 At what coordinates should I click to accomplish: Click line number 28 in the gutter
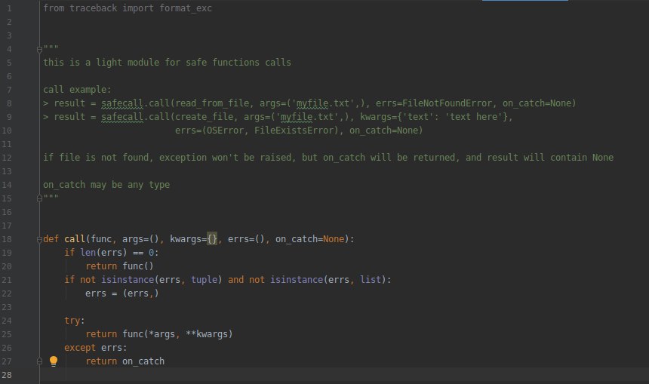(x=7, y=375)
